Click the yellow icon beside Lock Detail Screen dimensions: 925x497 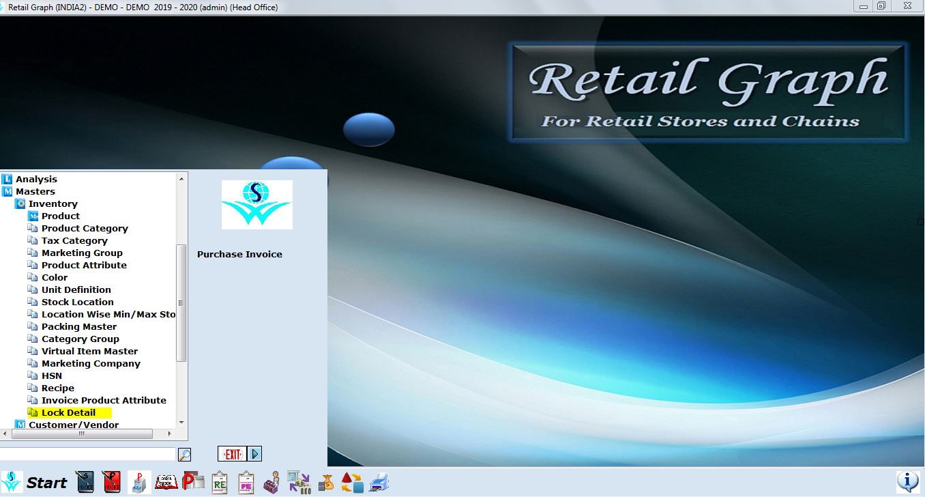[33, 412]
